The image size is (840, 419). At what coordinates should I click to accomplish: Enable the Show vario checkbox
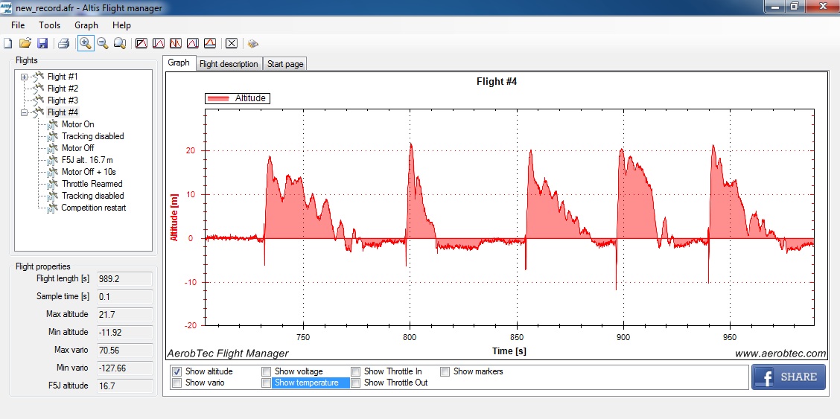click(177, 383)
